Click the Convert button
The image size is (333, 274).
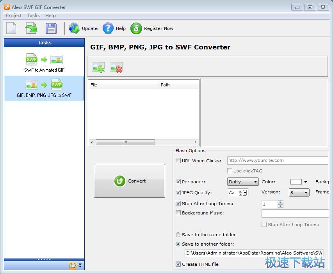click(x=129, y=181)
